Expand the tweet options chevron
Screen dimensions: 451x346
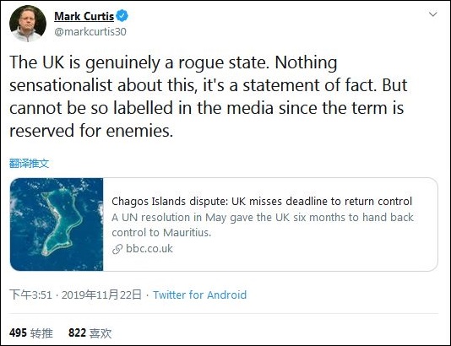pyautogui.click(x=433, y=14)
